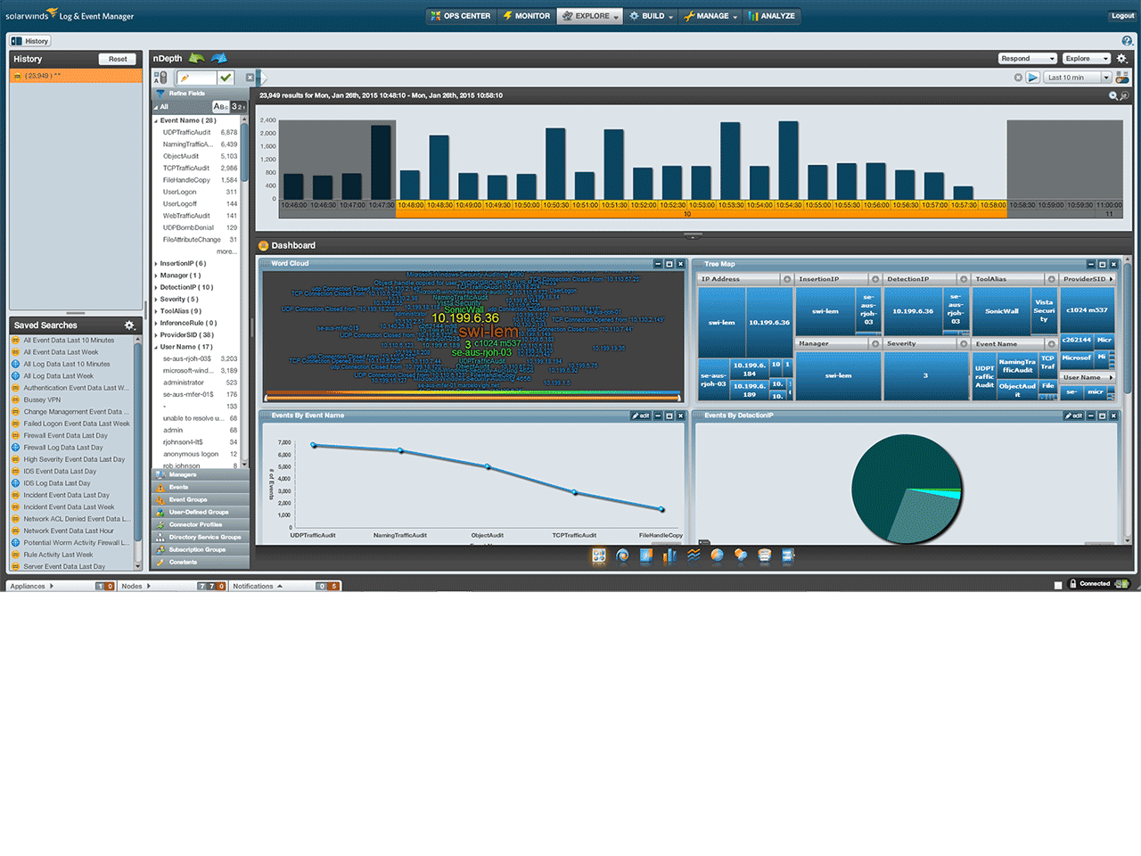Select the All Event Data Last 10 Minutes search
Screen dimensions: 1141x856
(x=71, y=341)
